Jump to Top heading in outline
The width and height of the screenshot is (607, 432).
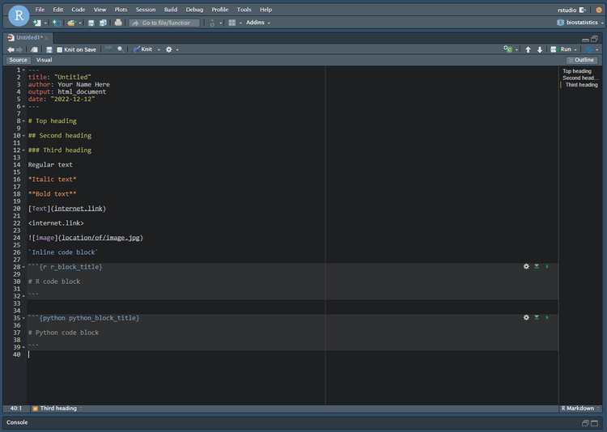(x=577, y=71)
